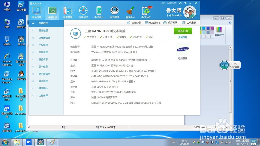The height and width of the screenshot is (146, 260).
Task: Open 手机回收 phone recycling
Action: [146, 12]
